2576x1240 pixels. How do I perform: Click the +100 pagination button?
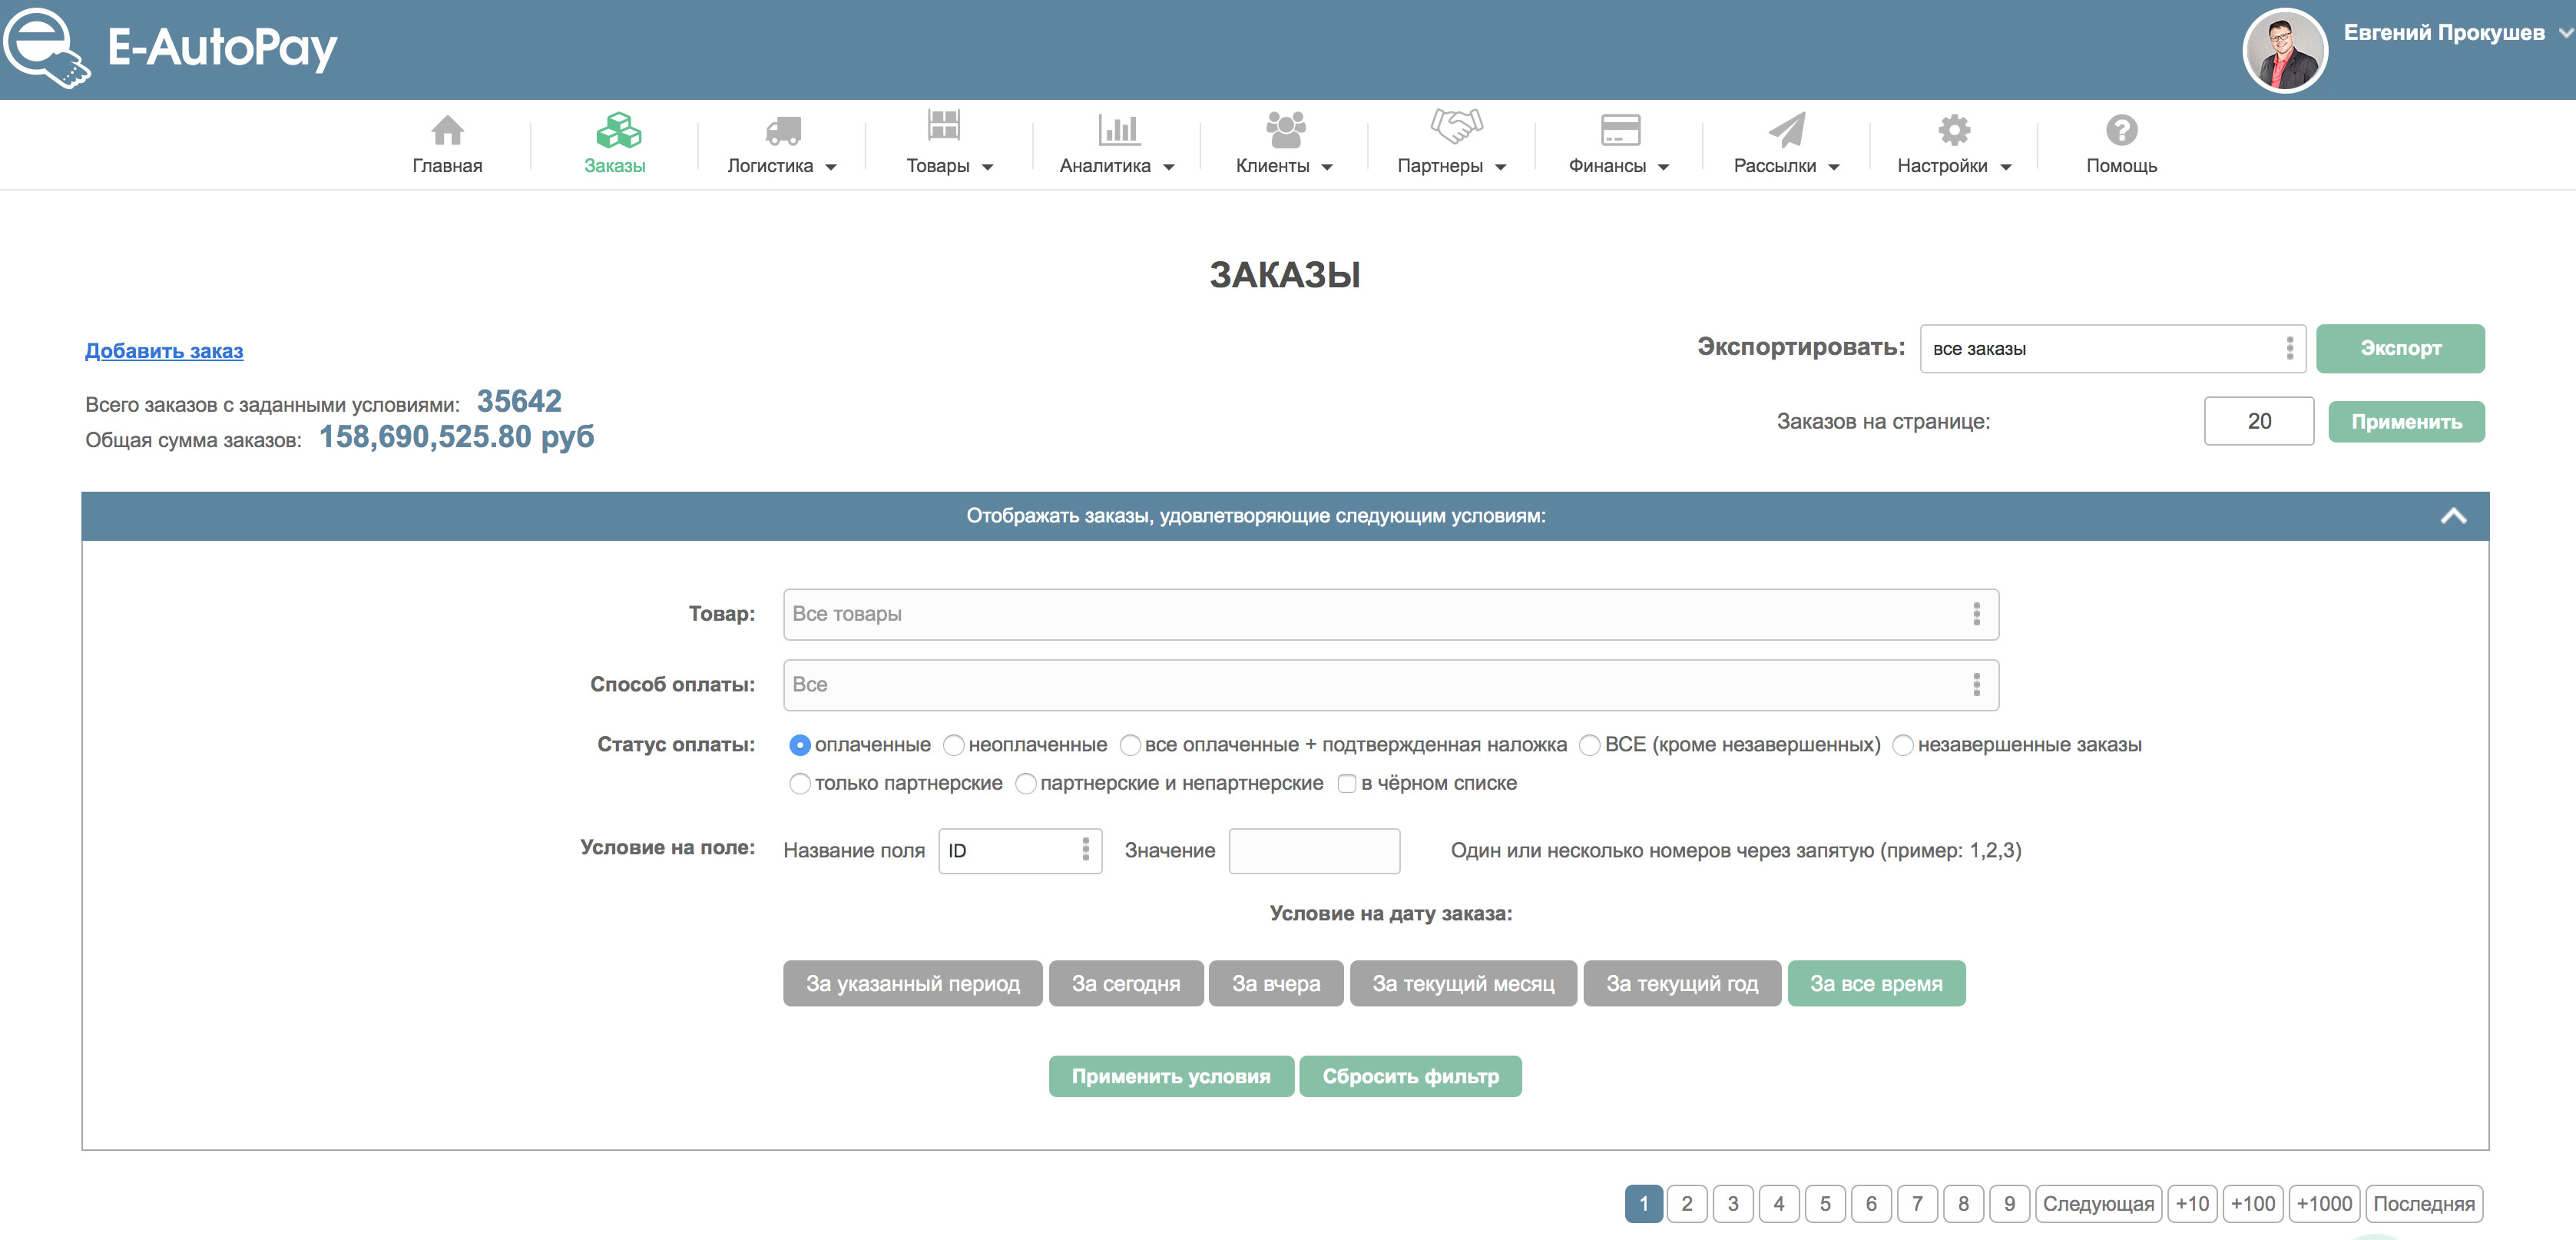[x=2253, y=1204]
